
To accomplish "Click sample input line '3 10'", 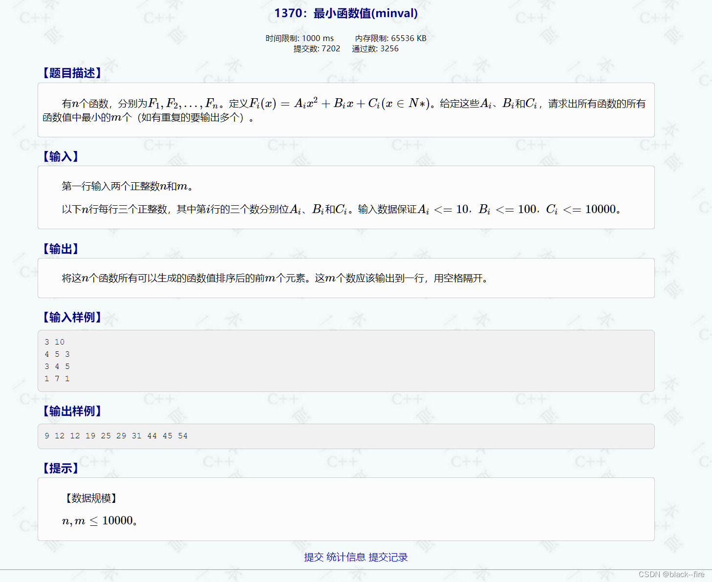I will point(54,342).
